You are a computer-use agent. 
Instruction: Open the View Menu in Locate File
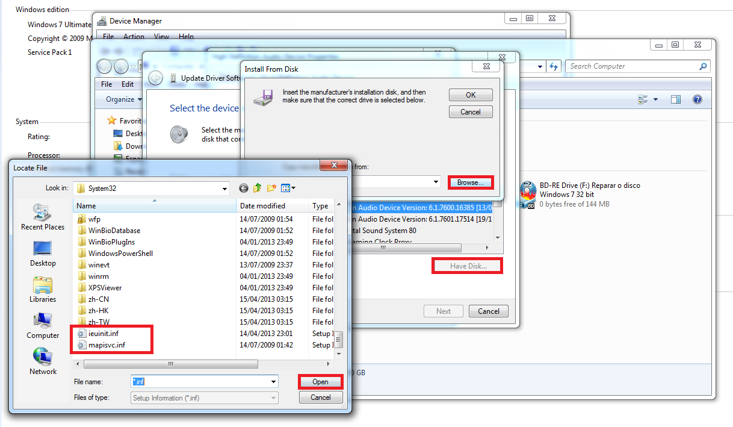[288, 188]
